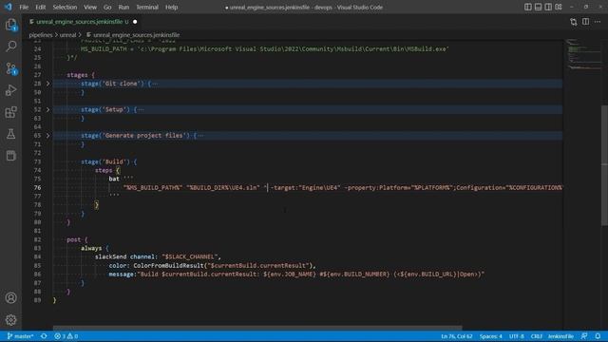
Task: Open the Run and Debug view
Action: pyautogui.click(x=10, y=90)
